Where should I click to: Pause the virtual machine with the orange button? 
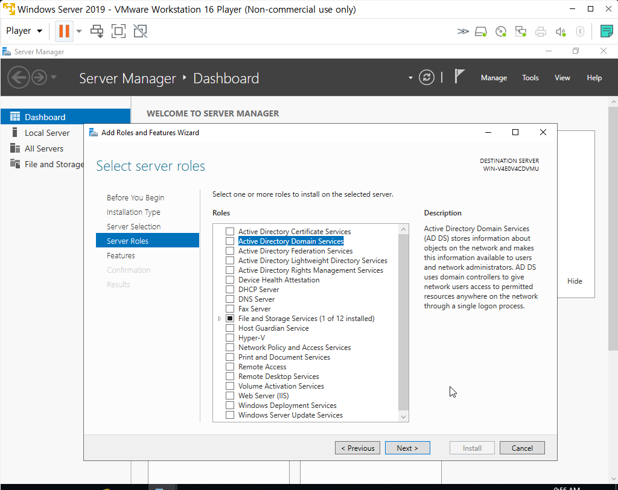pyautogui.click(x=64, y=31)
